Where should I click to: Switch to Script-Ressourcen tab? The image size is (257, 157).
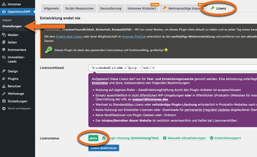[79, 9]
